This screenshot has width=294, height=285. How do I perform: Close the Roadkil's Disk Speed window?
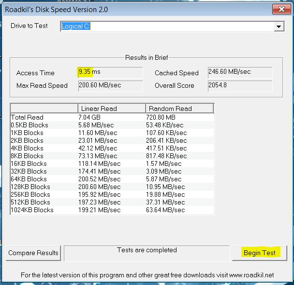281,9
